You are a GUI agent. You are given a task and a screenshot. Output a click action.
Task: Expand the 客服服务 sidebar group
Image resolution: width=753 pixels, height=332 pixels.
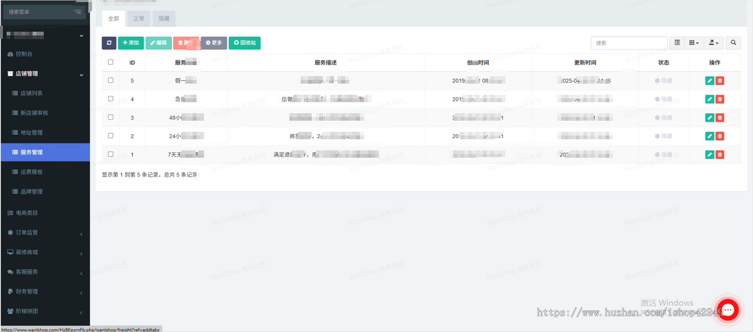click(x=45, y=272)
